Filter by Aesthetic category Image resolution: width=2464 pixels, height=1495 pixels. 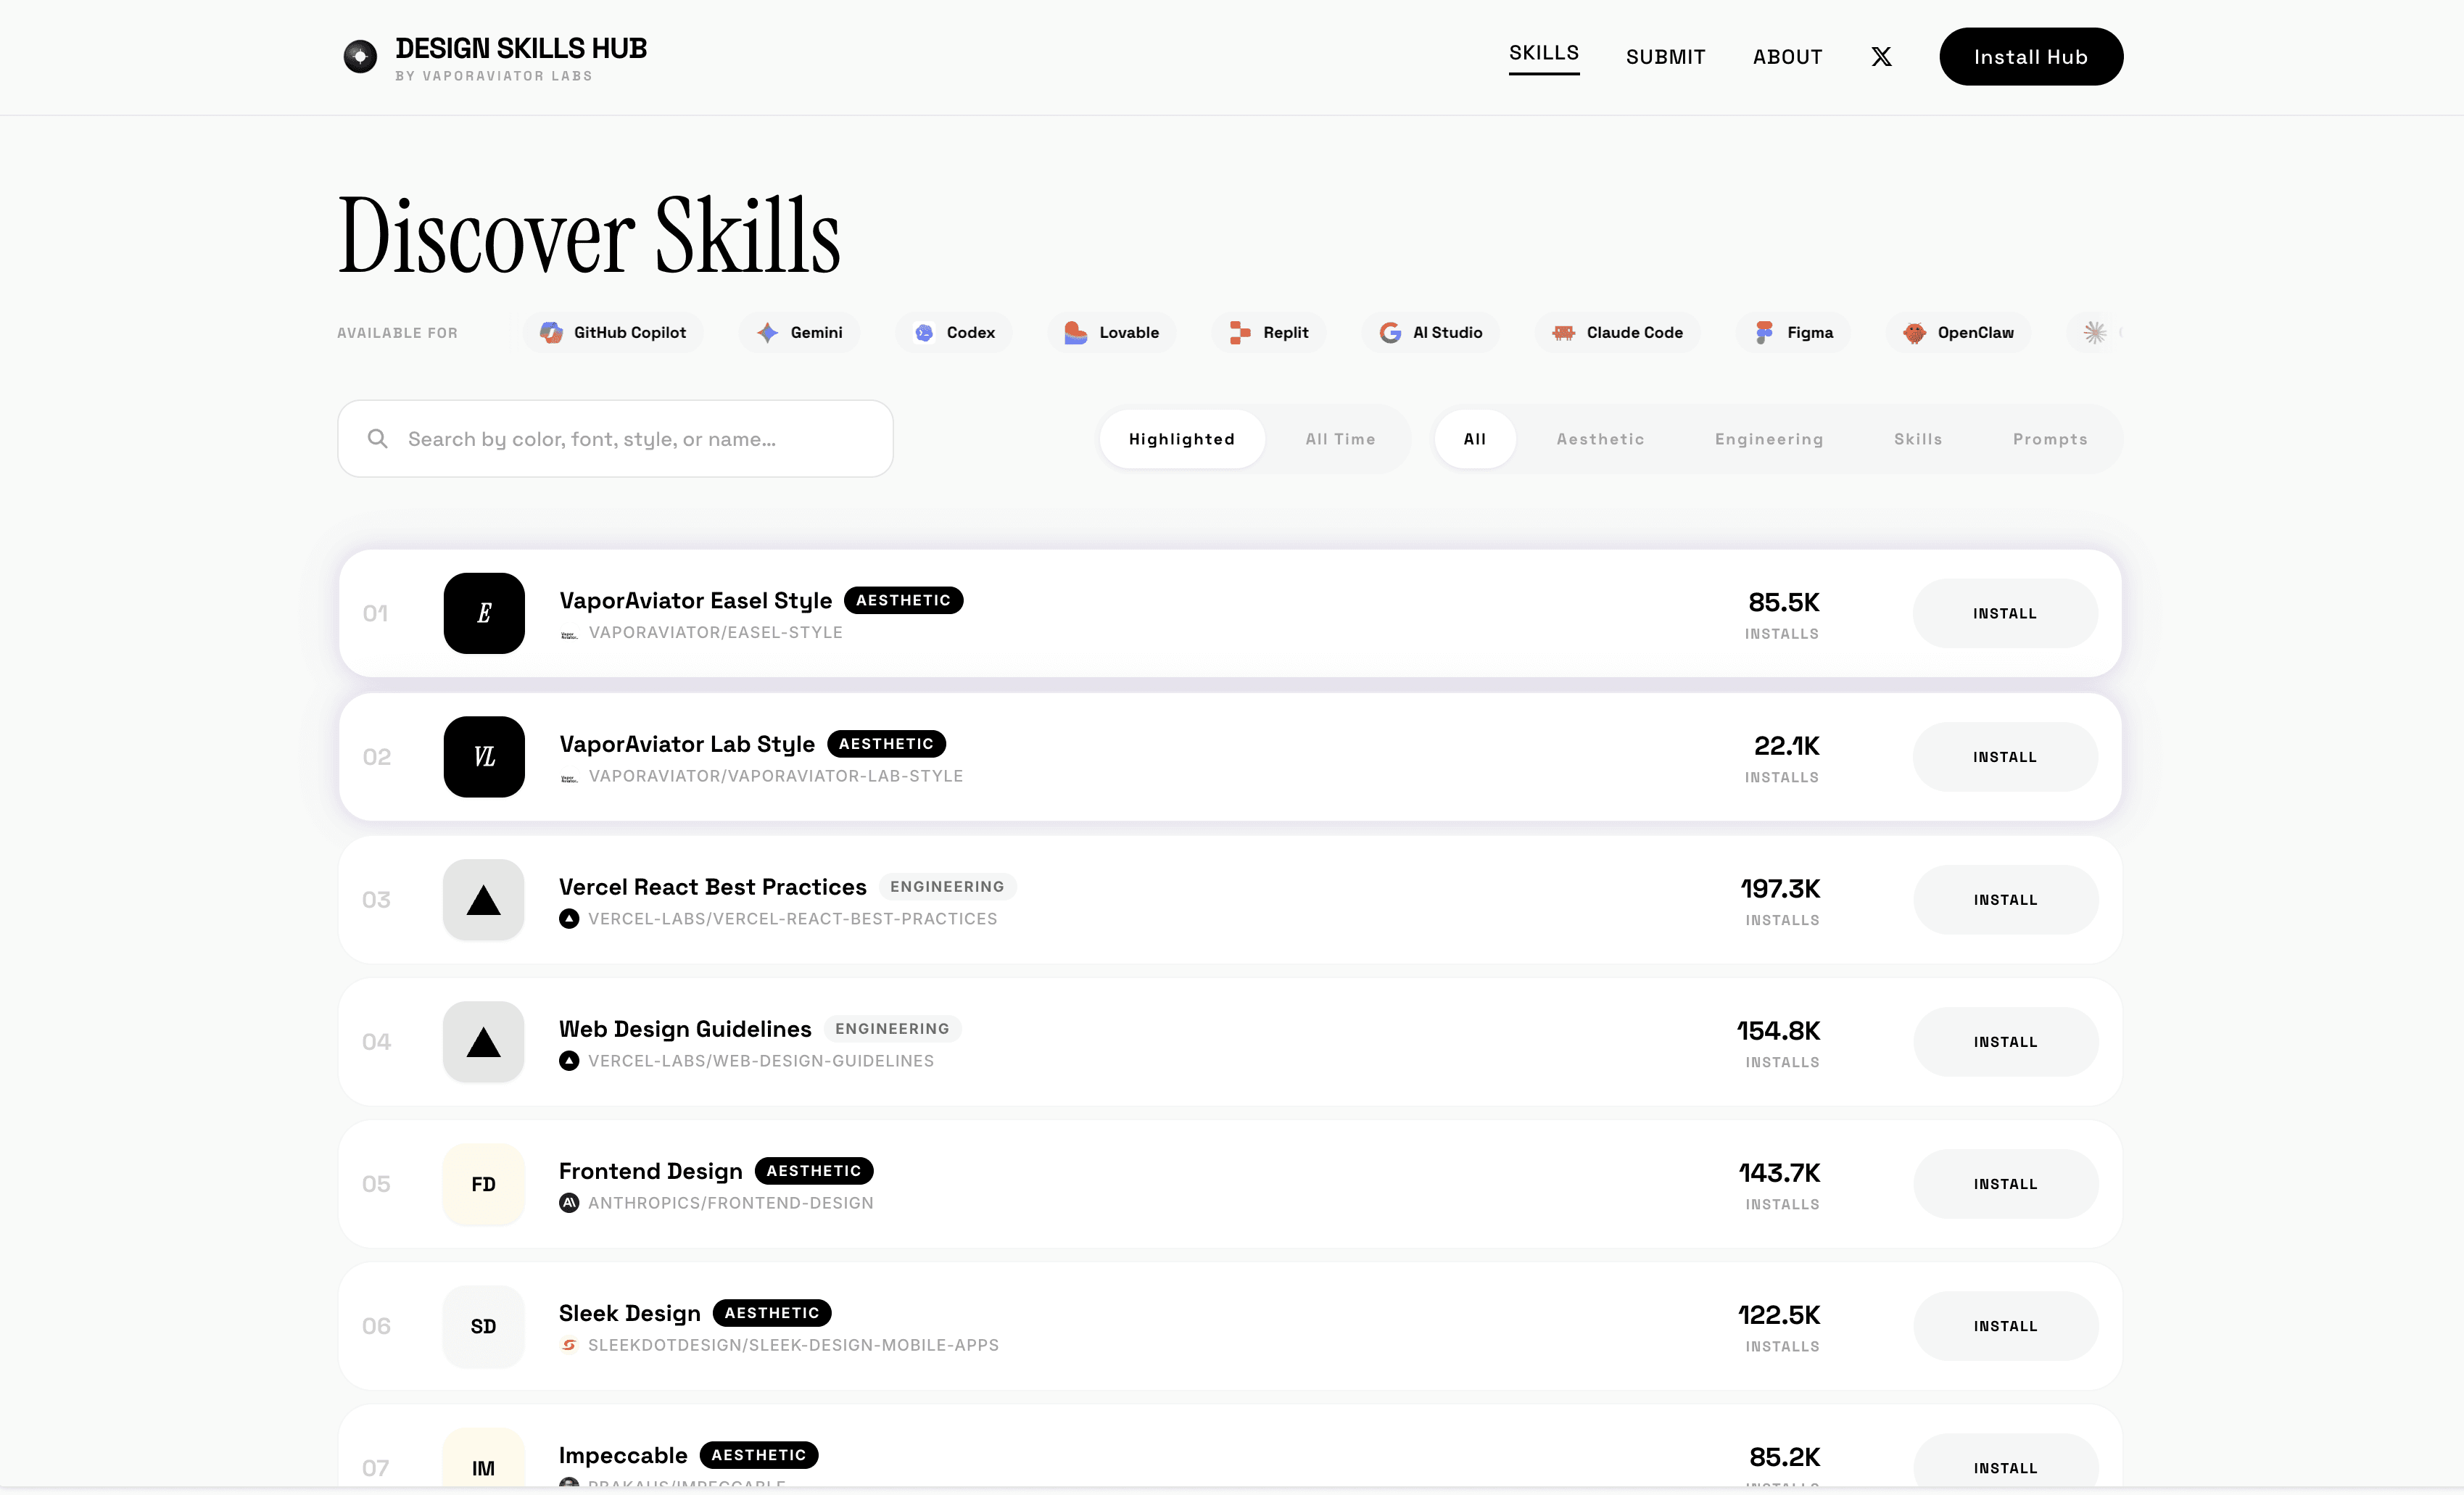pyautogui.click(x=1600, y=439)
